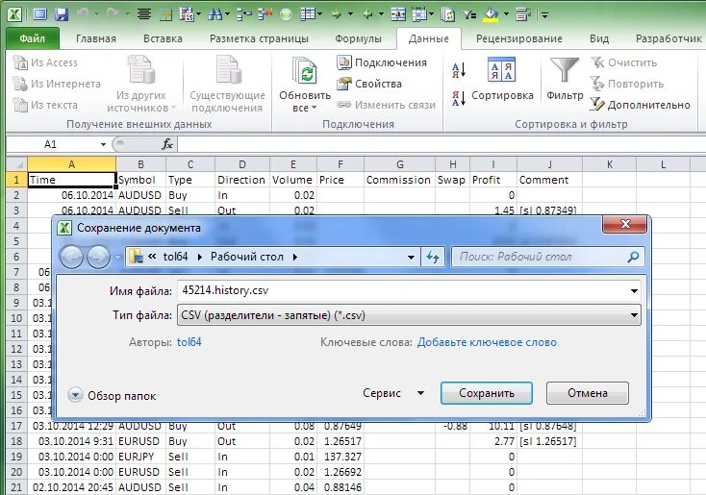Click the Excel application icon in the title bar

coord(14,14)
